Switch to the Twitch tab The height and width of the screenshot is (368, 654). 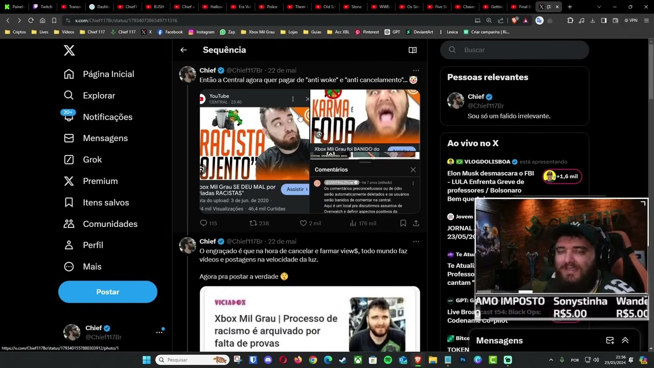pyautogui.click(x=42, y=7)
